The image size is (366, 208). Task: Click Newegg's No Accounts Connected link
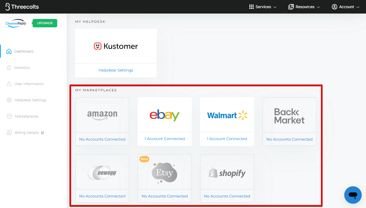click(102, 196)
